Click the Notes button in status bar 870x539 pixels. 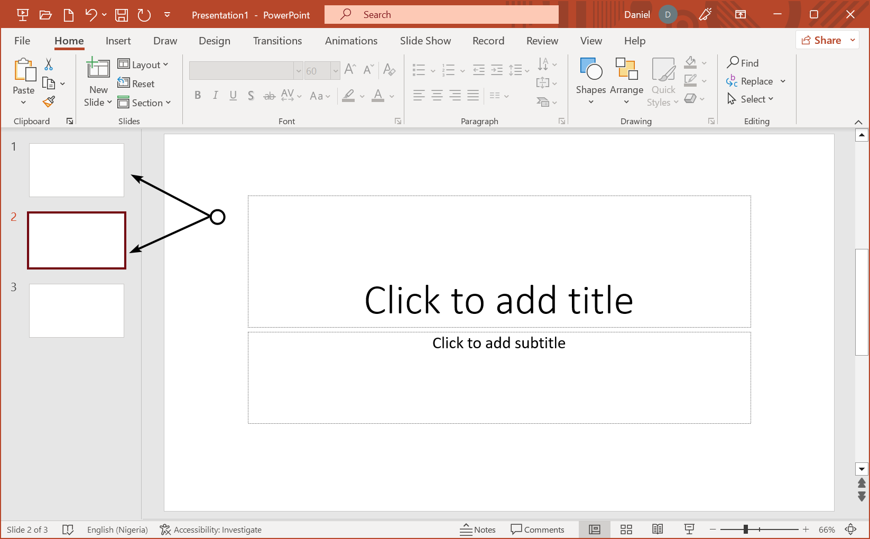tap(477, 529)
